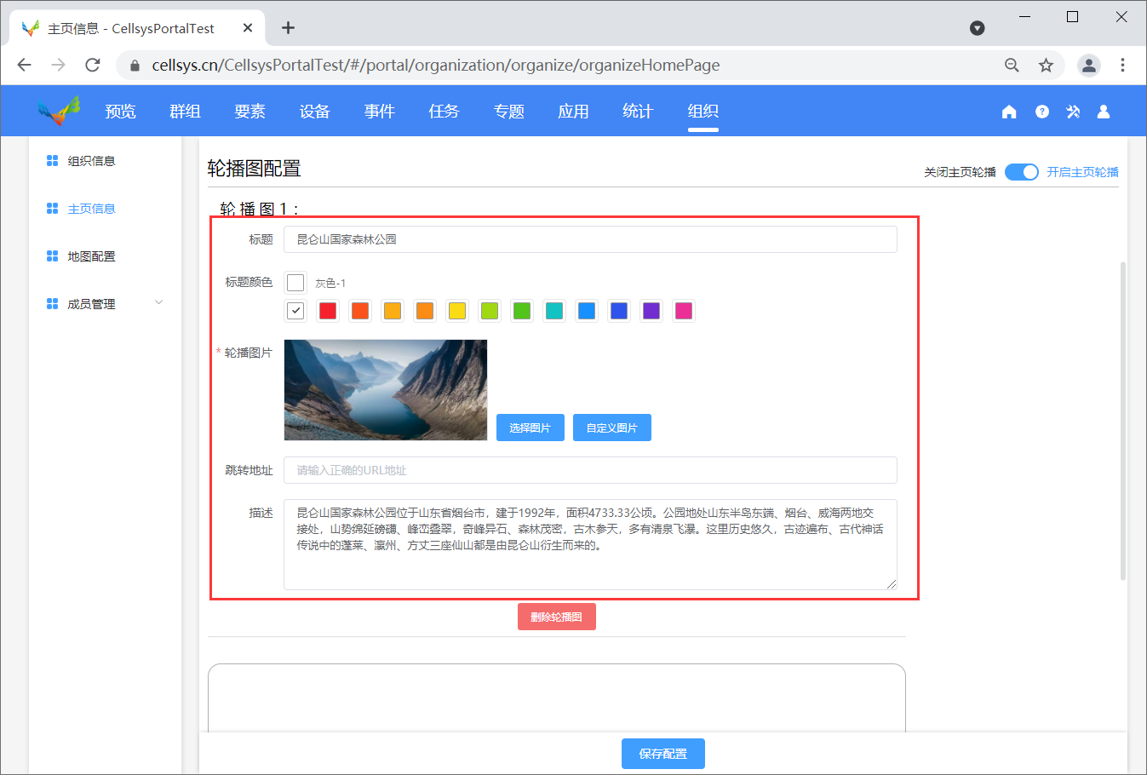Click the 标题 input field

pos(590,239)
